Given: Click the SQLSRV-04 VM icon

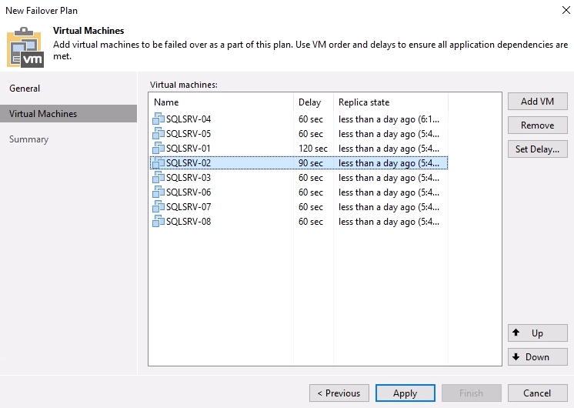Looking at the screenshot, I should pyautogui.click(x=159, y=119).
